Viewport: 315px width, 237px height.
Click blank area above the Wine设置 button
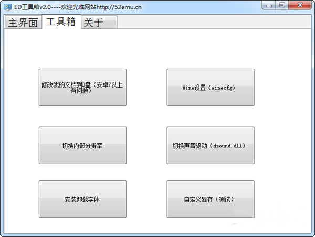click(x=211, y=50)
